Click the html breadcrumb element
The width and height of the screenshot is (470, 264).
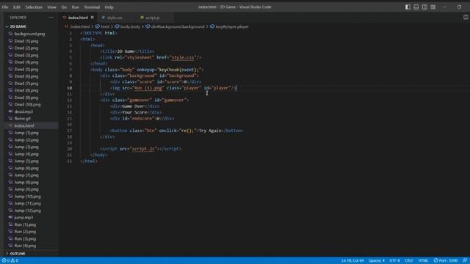pyautogui.click(x=104, y=26)
